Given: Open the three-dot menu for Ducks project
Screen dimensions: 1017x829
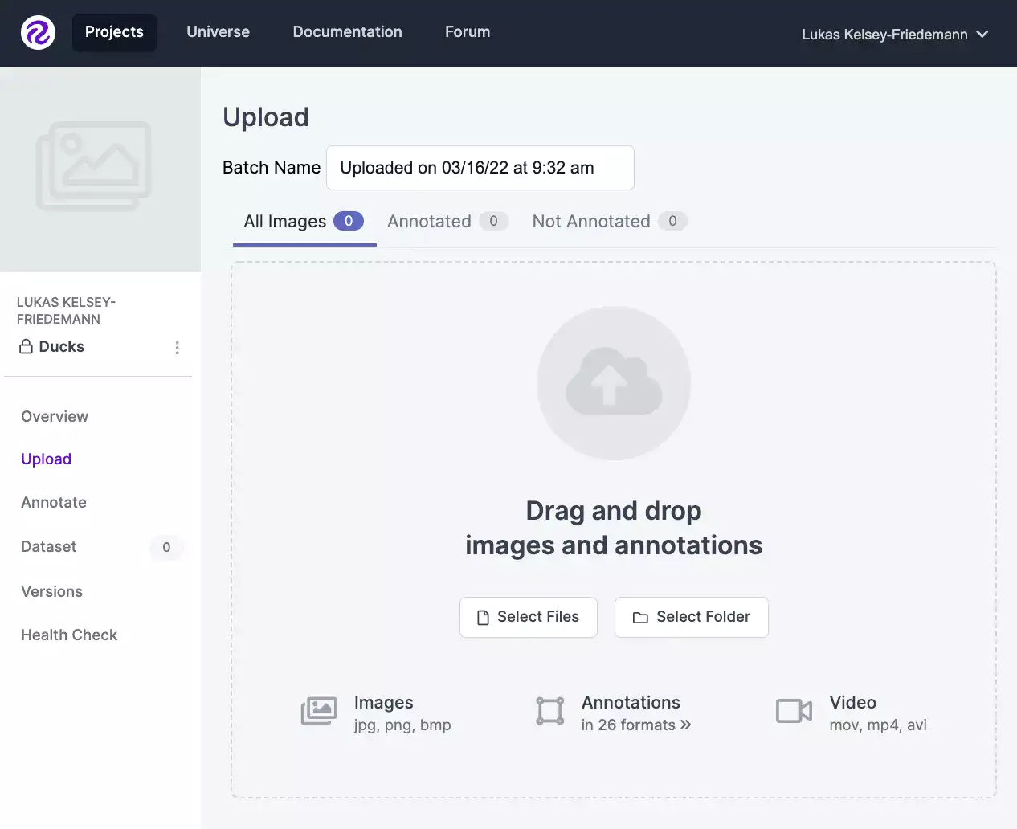Looking at the screenshot, I should (x=177, y=347).
